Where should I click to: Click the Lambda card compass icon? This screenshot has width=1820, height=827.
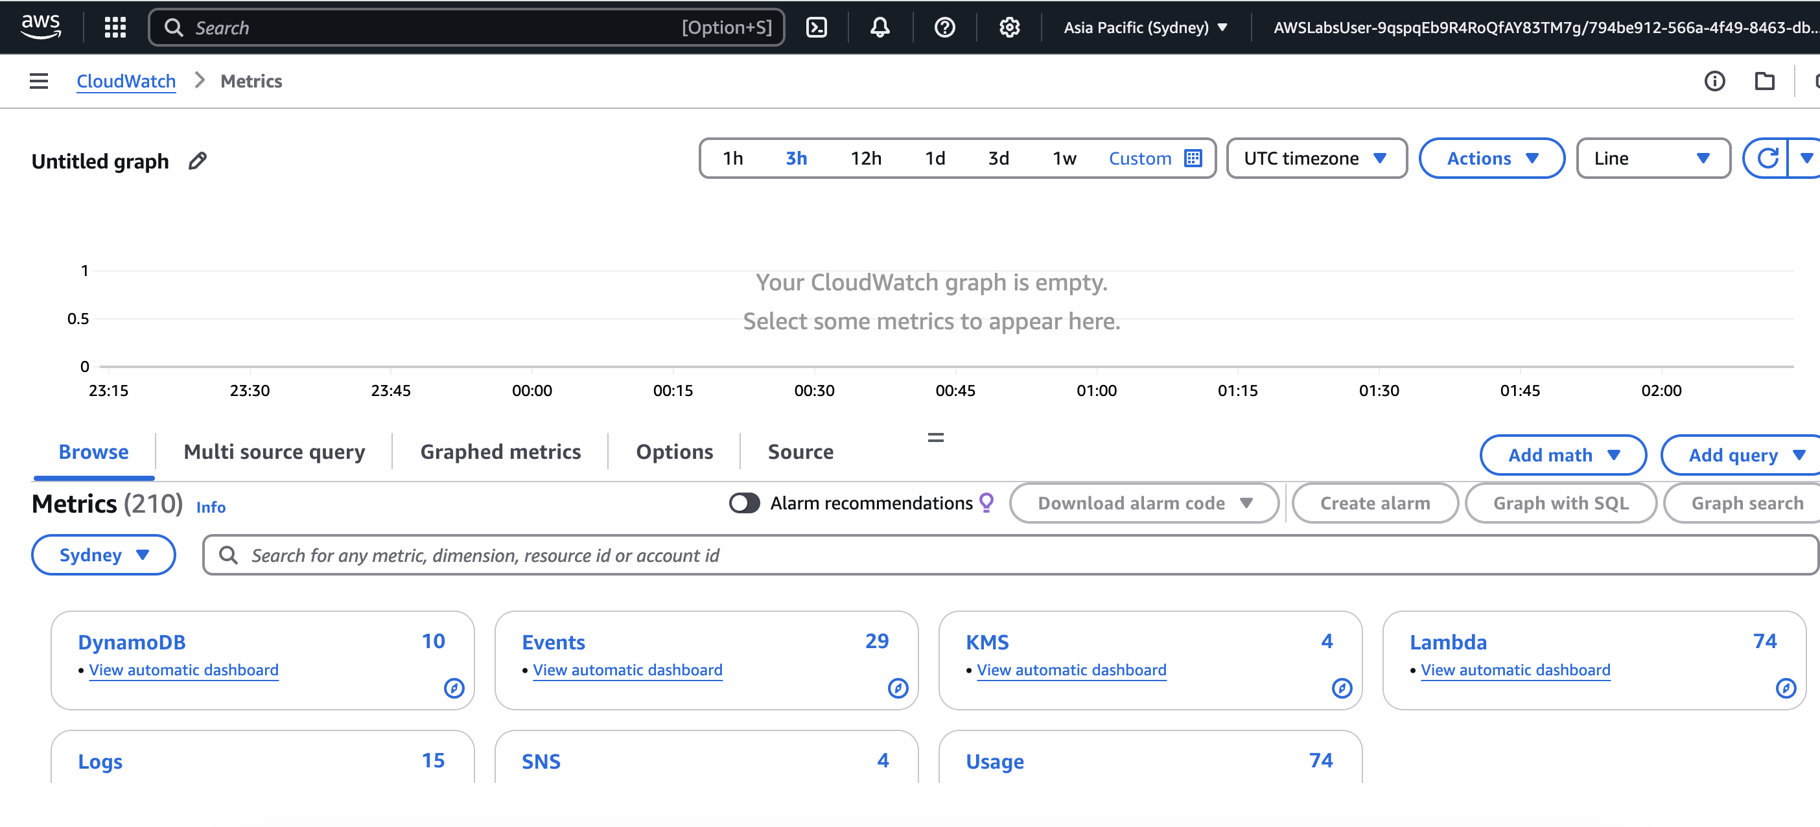pos(1786,687)
